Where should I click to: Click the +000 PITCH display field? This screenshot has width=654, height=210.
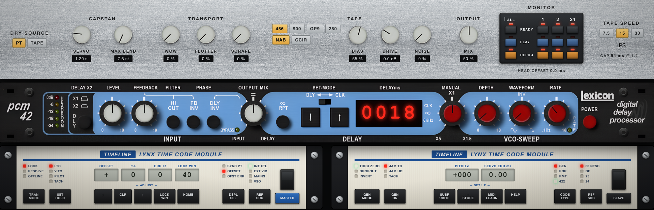click(x=462, y=175)
